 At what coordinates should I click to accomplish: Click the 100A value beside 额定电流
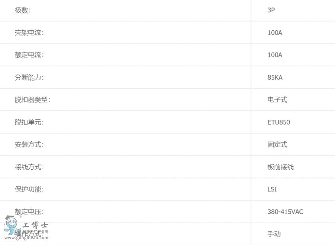[275, 55]
